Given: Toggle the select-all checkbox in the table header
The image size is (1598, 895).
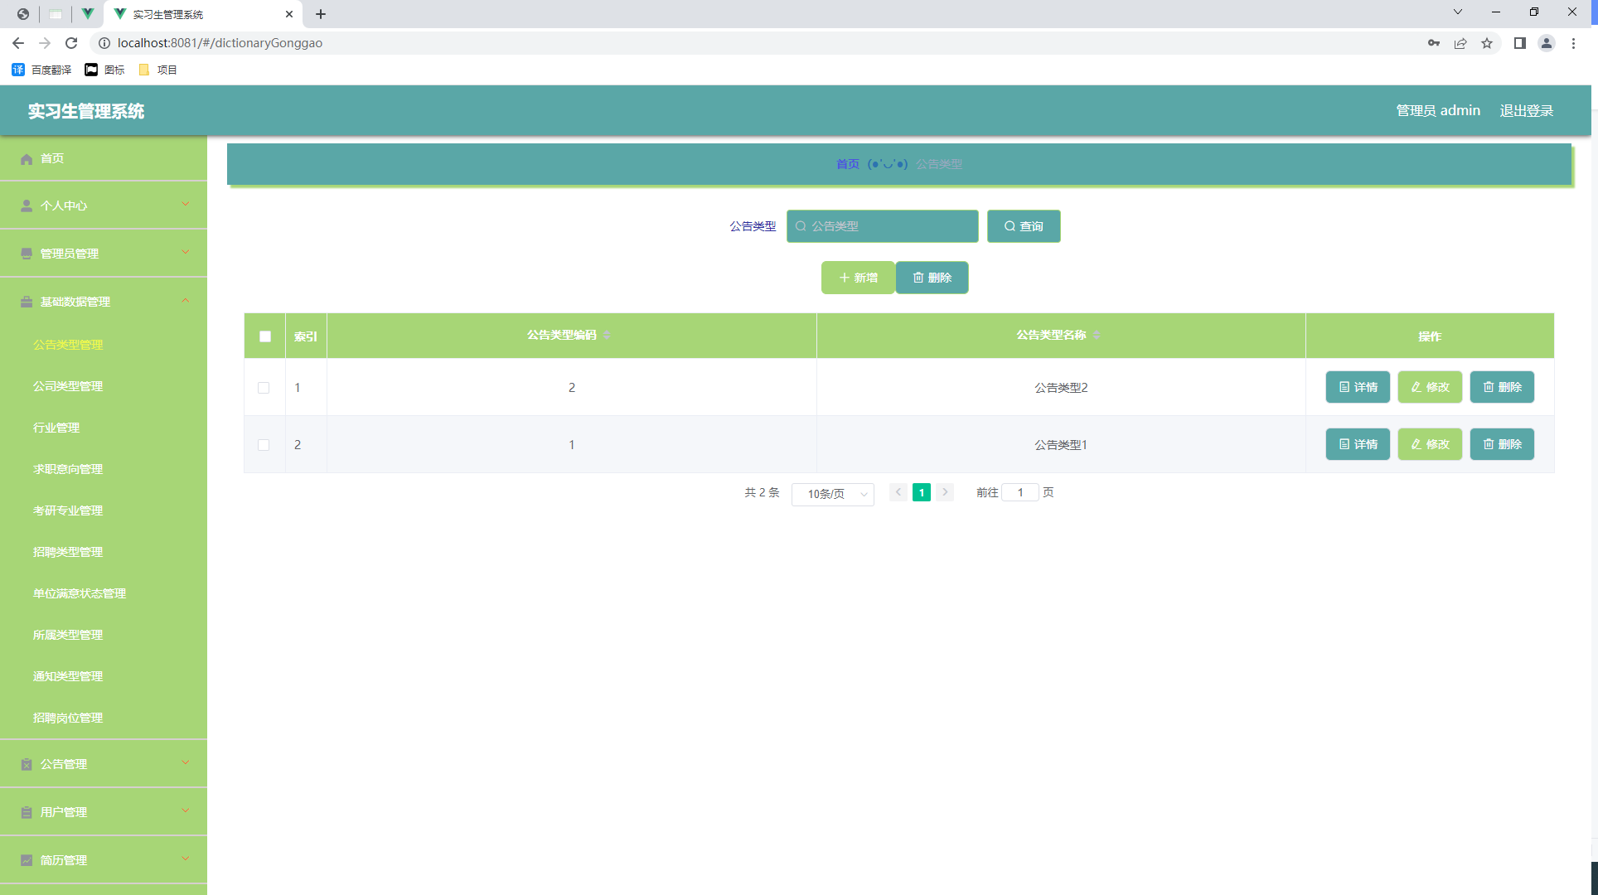Looking at the screenshot, I should 265,336.
